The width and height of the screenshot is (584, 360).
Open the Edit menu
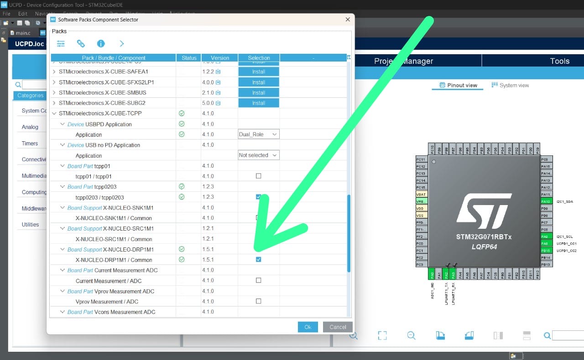click(x=22, y=13)
